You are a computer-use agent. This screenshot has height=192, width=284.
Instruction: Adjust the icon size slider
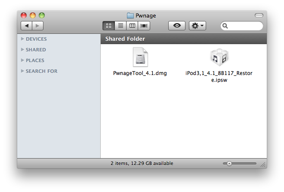(x=230, y=163)
